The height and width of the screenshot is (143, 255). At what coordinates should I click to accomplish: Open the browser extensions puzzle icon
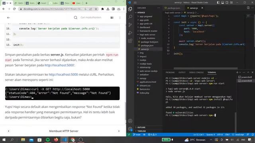[102, 9]
